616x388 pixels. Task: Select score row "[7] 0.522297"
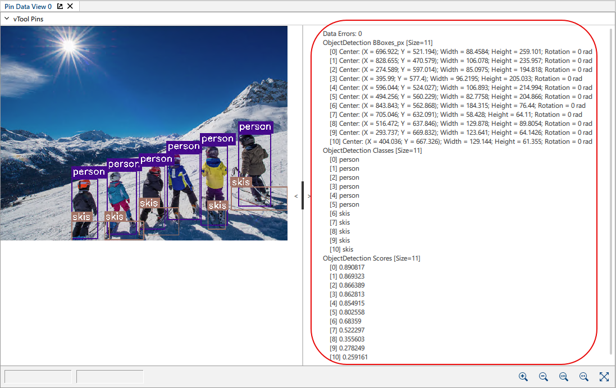click(347, 330)
